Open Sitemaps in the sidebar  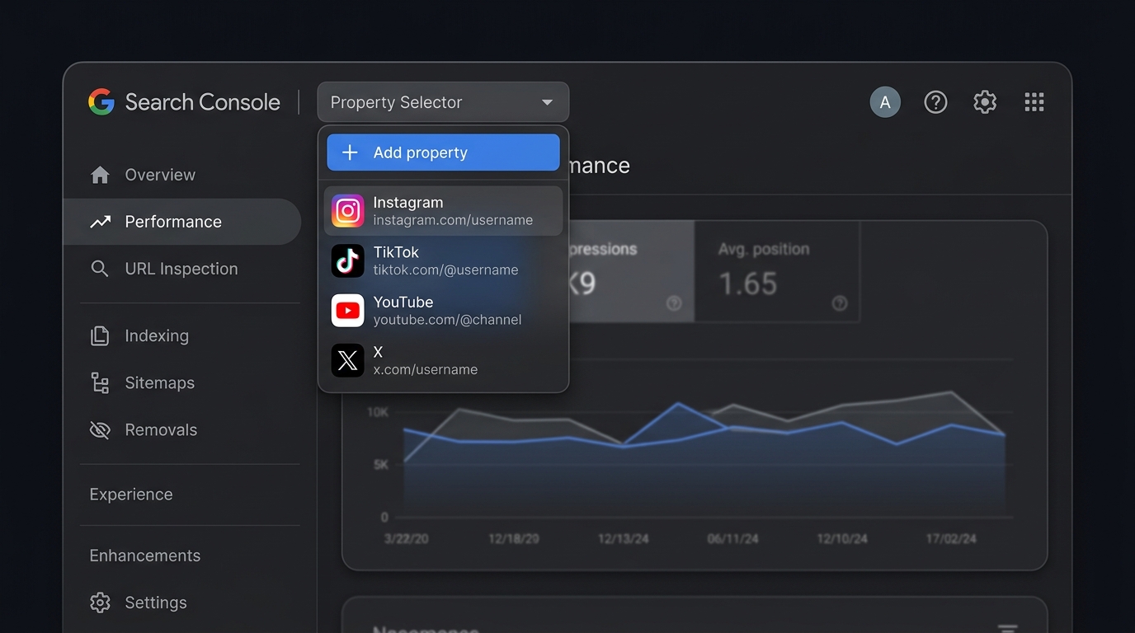coord(182,382)
